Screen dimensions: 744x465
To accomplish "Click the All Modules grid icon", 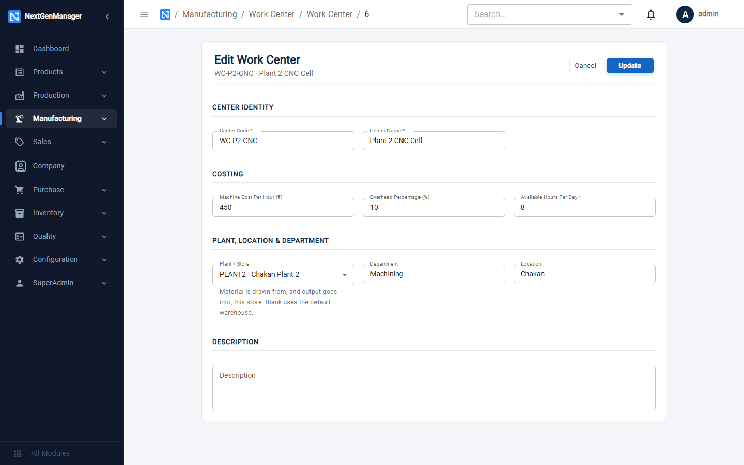I will (x=18, y=454).
